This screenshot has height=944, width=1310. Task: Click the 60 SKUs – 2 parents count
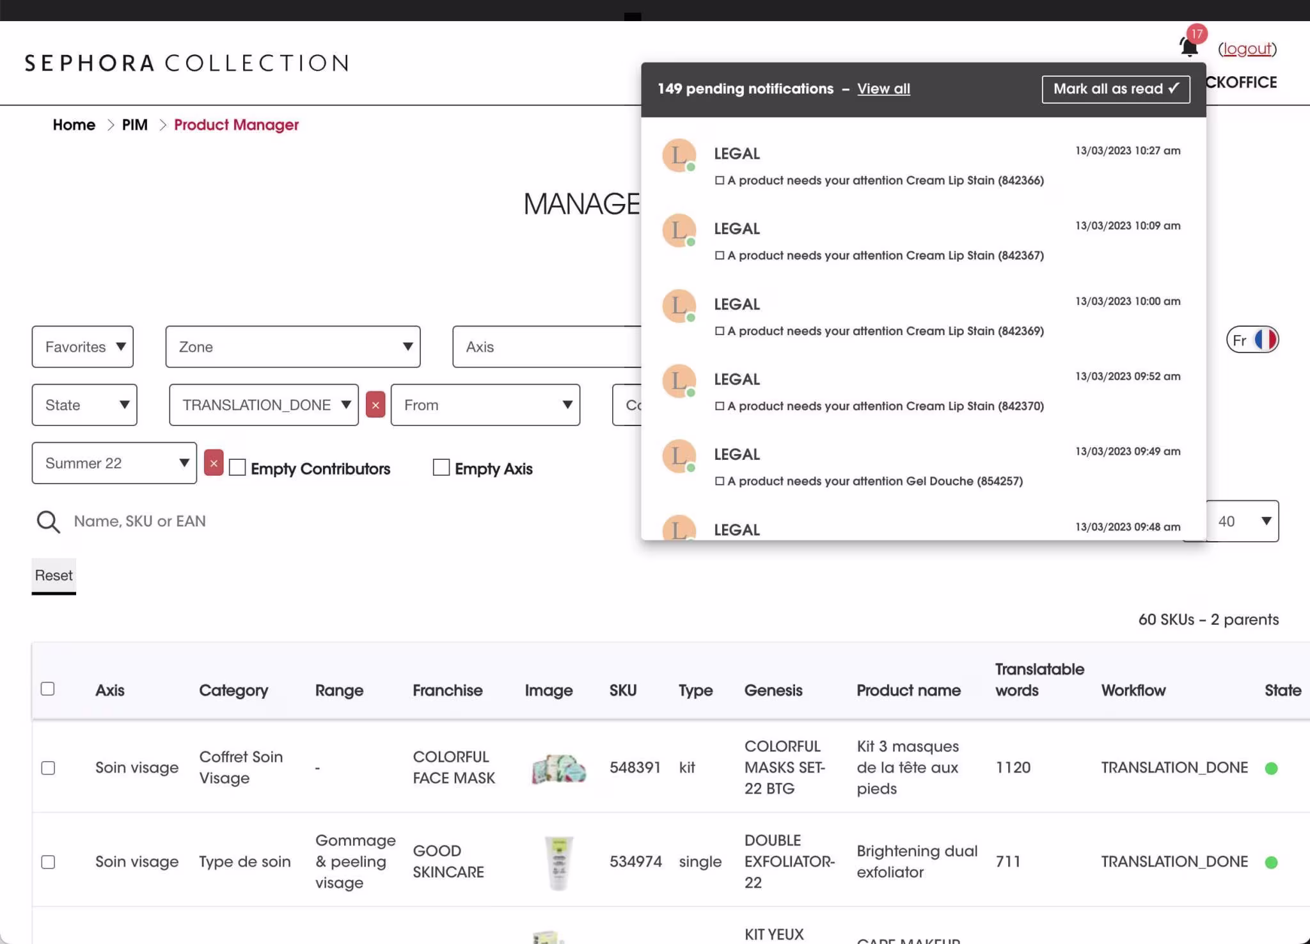1208,619
